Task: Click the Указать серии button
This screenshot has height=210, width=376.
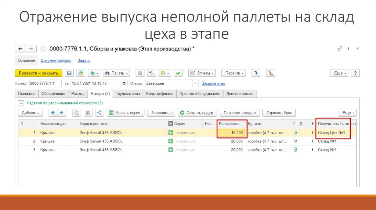Action: tap(126, 113)
